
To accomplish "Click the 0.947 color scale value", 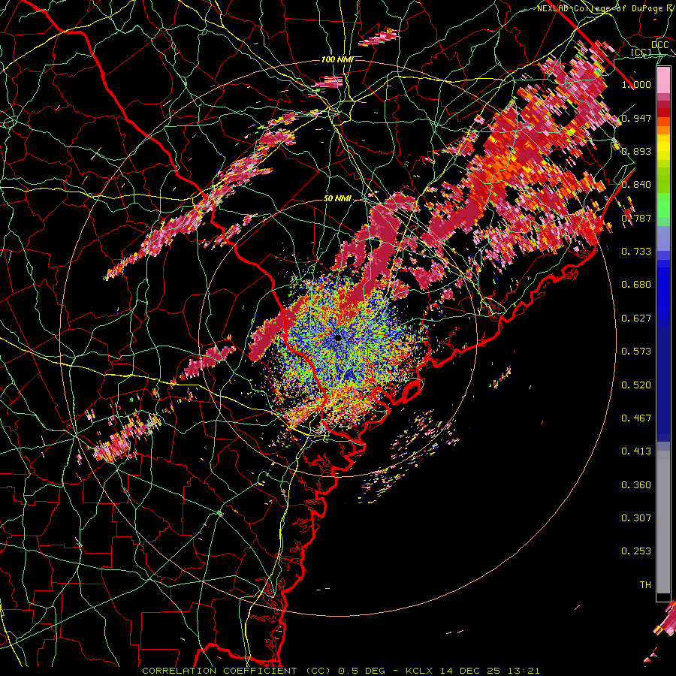I will (x=636, y=118).
